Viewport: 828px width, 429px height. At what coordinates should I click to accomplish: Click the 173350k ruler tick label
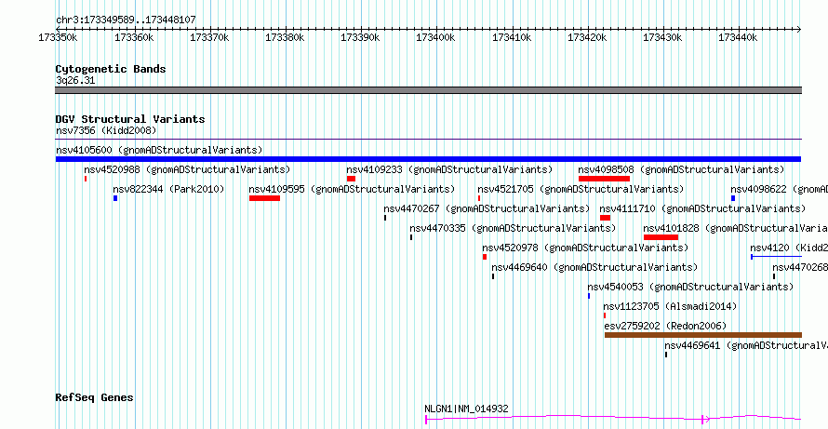coord(58,37)
